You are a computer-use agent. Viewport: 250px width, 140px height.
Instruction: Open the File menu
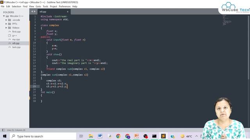3,7
